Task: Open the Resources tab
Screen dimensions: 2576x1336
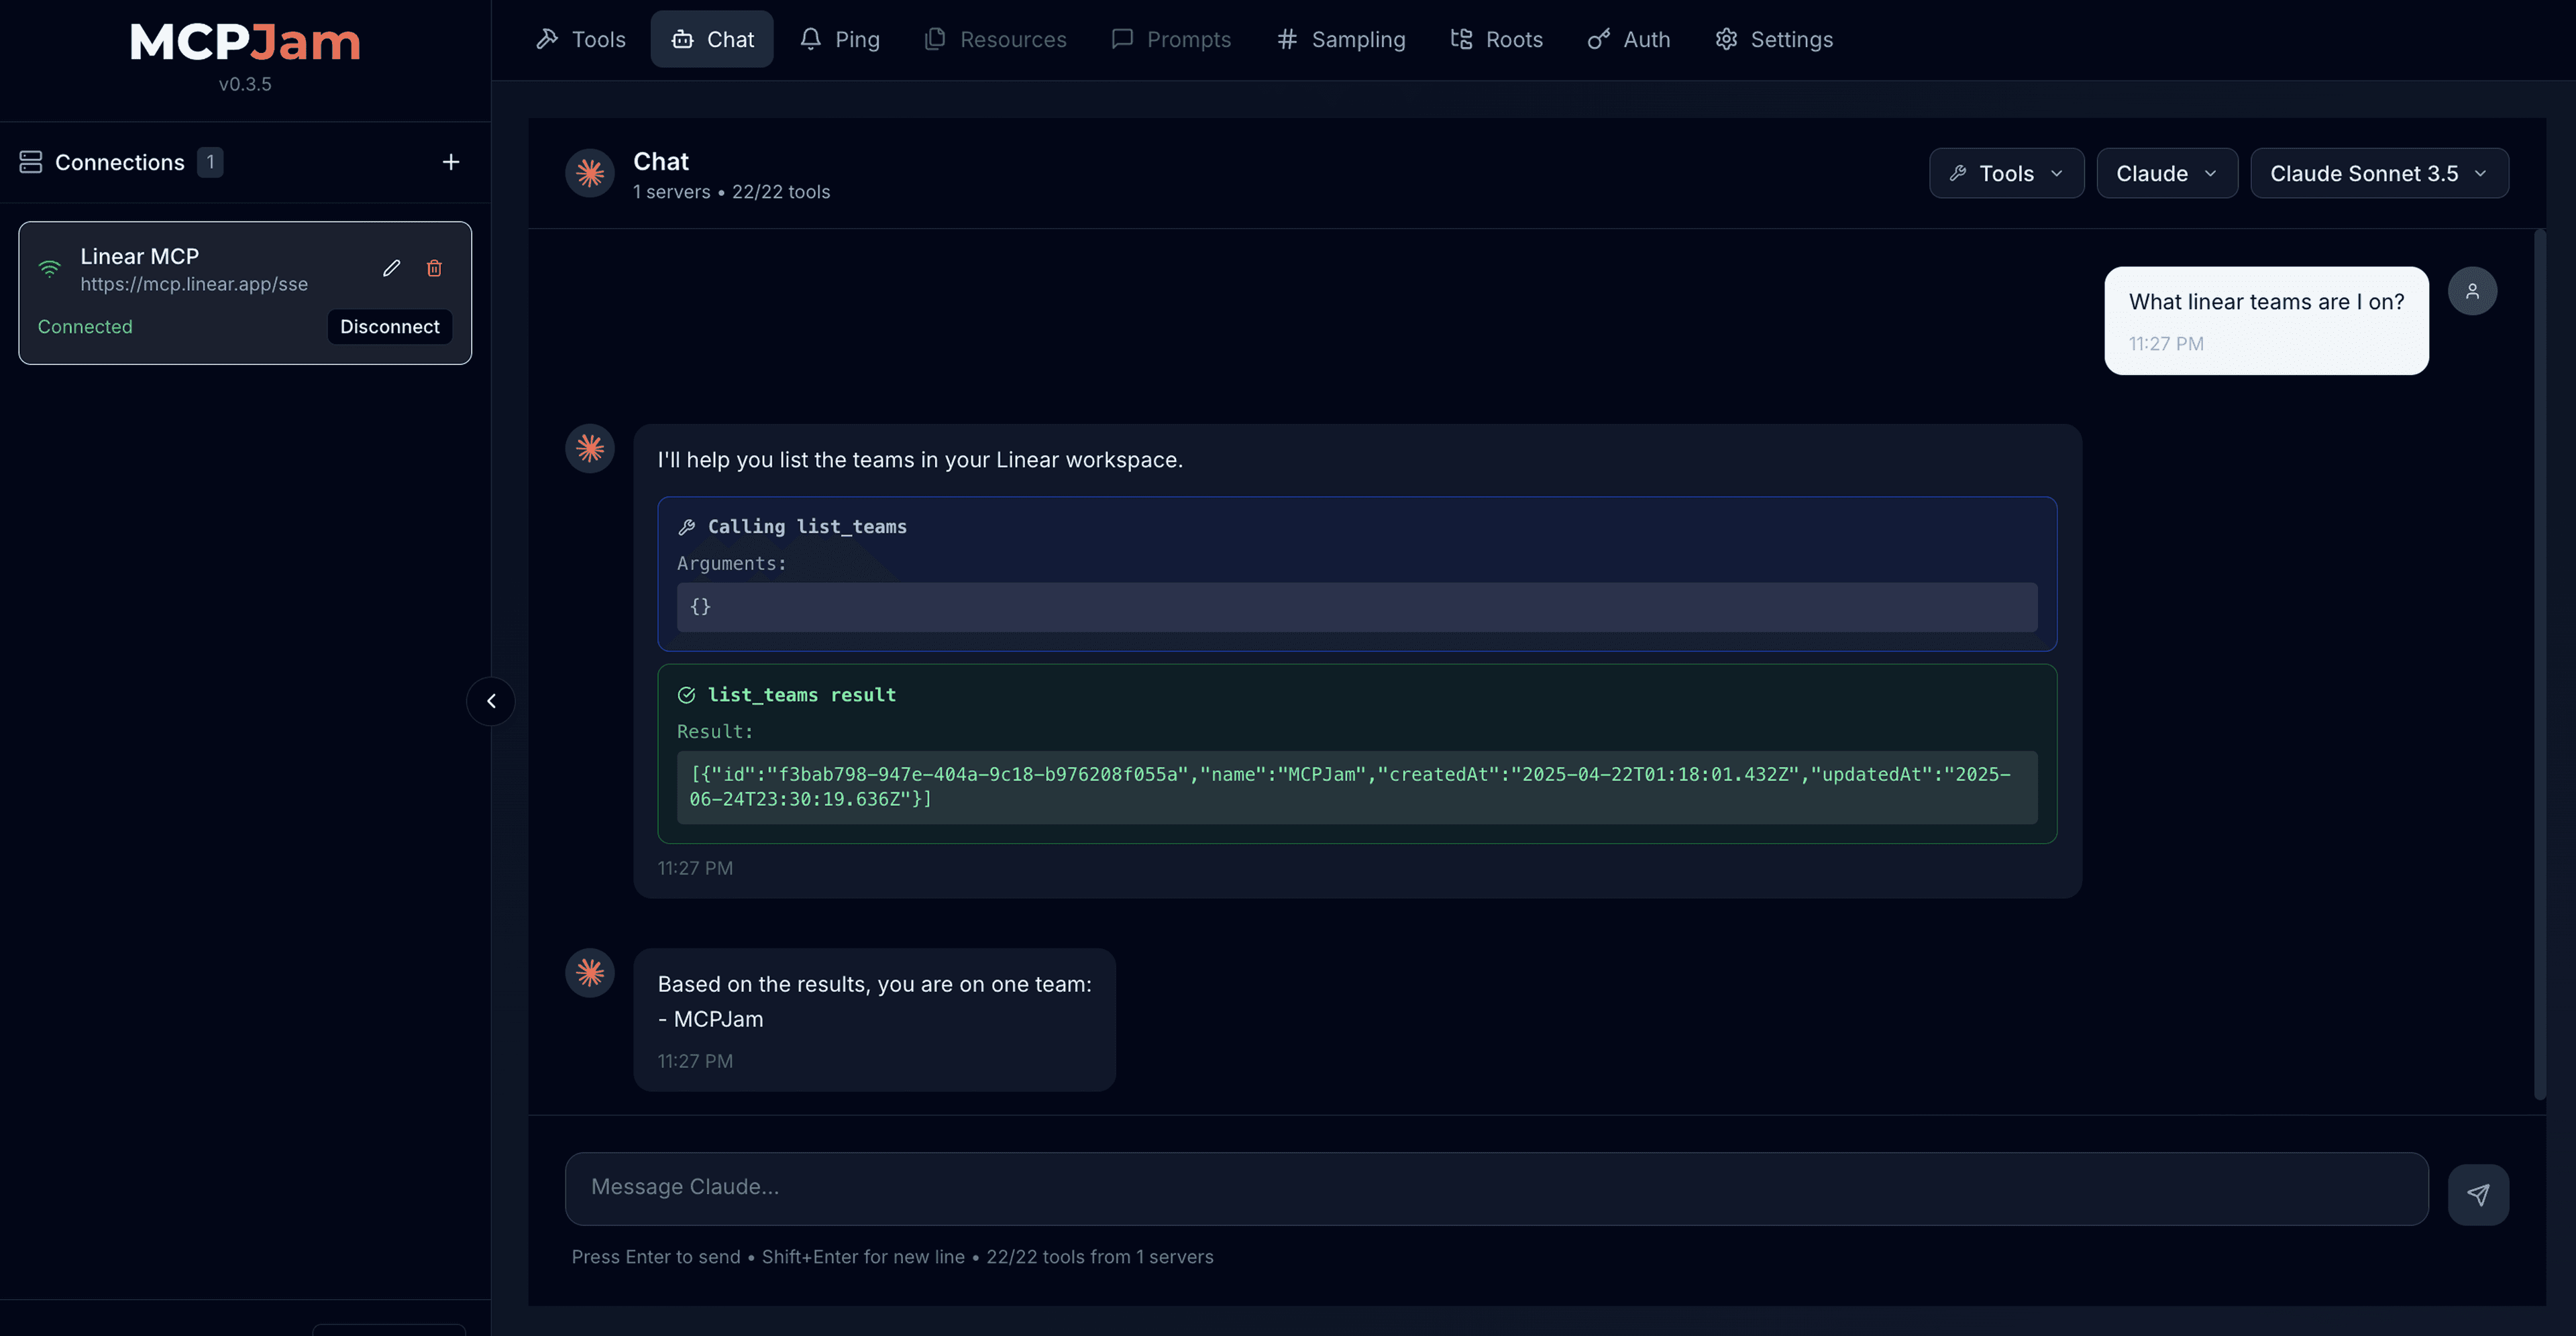Action: (x=995, y=39)
